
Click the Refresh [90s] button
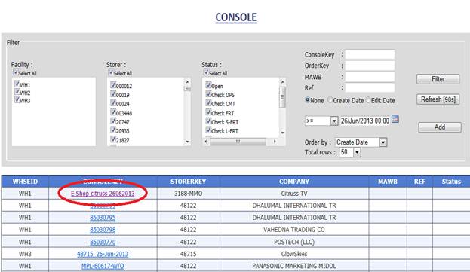pos(438,99)
